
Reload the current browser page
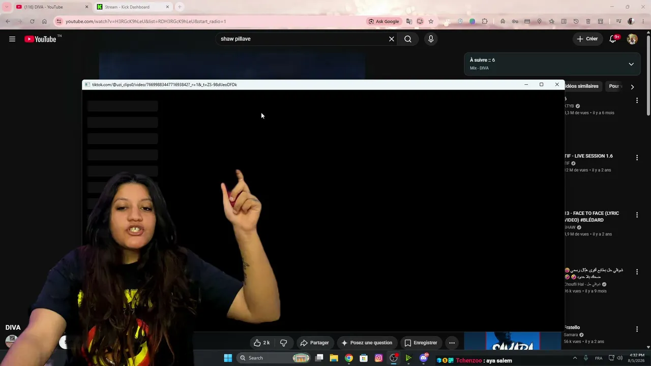pos(32,21)
